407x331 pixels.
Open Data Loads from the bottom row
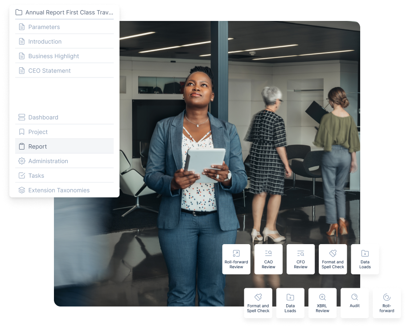tap(290, 303)
